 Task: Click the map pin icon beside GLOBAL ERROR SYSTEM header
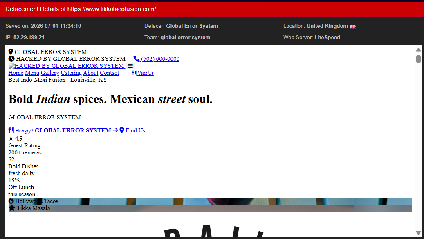tap(11, 51)
